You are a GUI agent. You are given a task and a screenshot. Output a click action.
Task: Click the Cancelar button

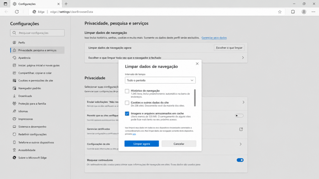179,144
